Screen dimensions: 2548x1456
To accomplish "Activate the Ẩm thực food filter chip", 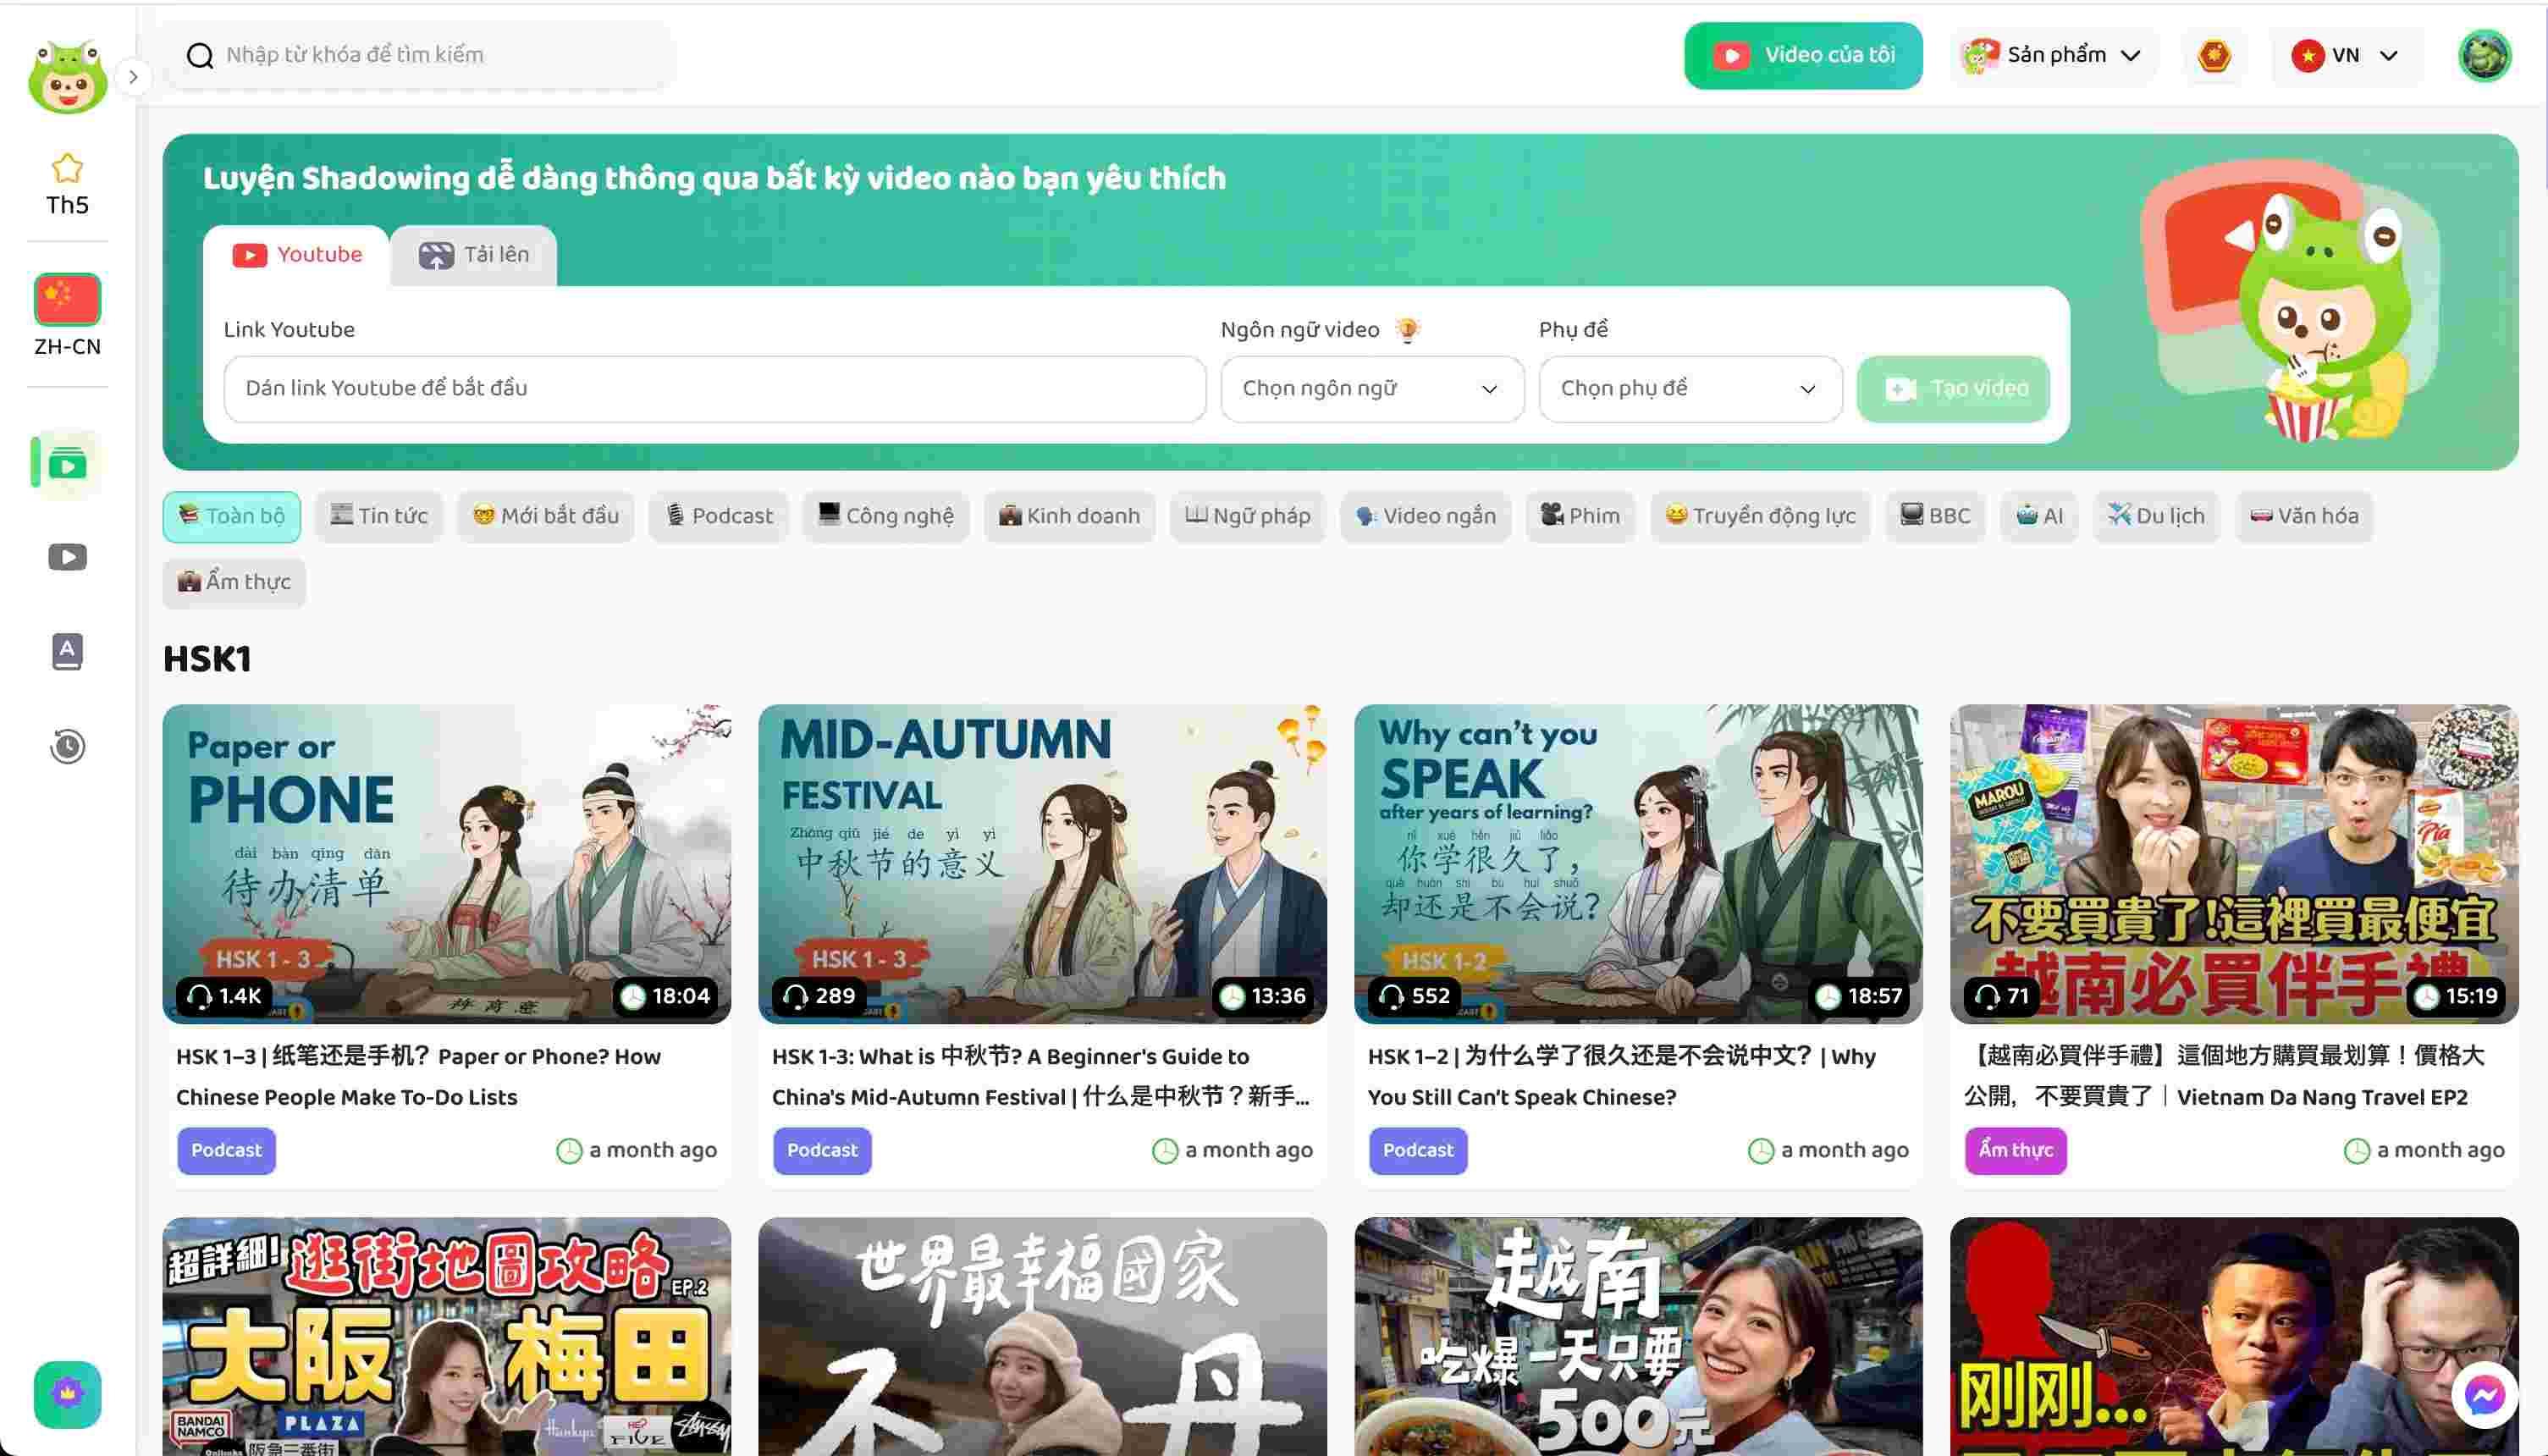I will pos(233,582).
